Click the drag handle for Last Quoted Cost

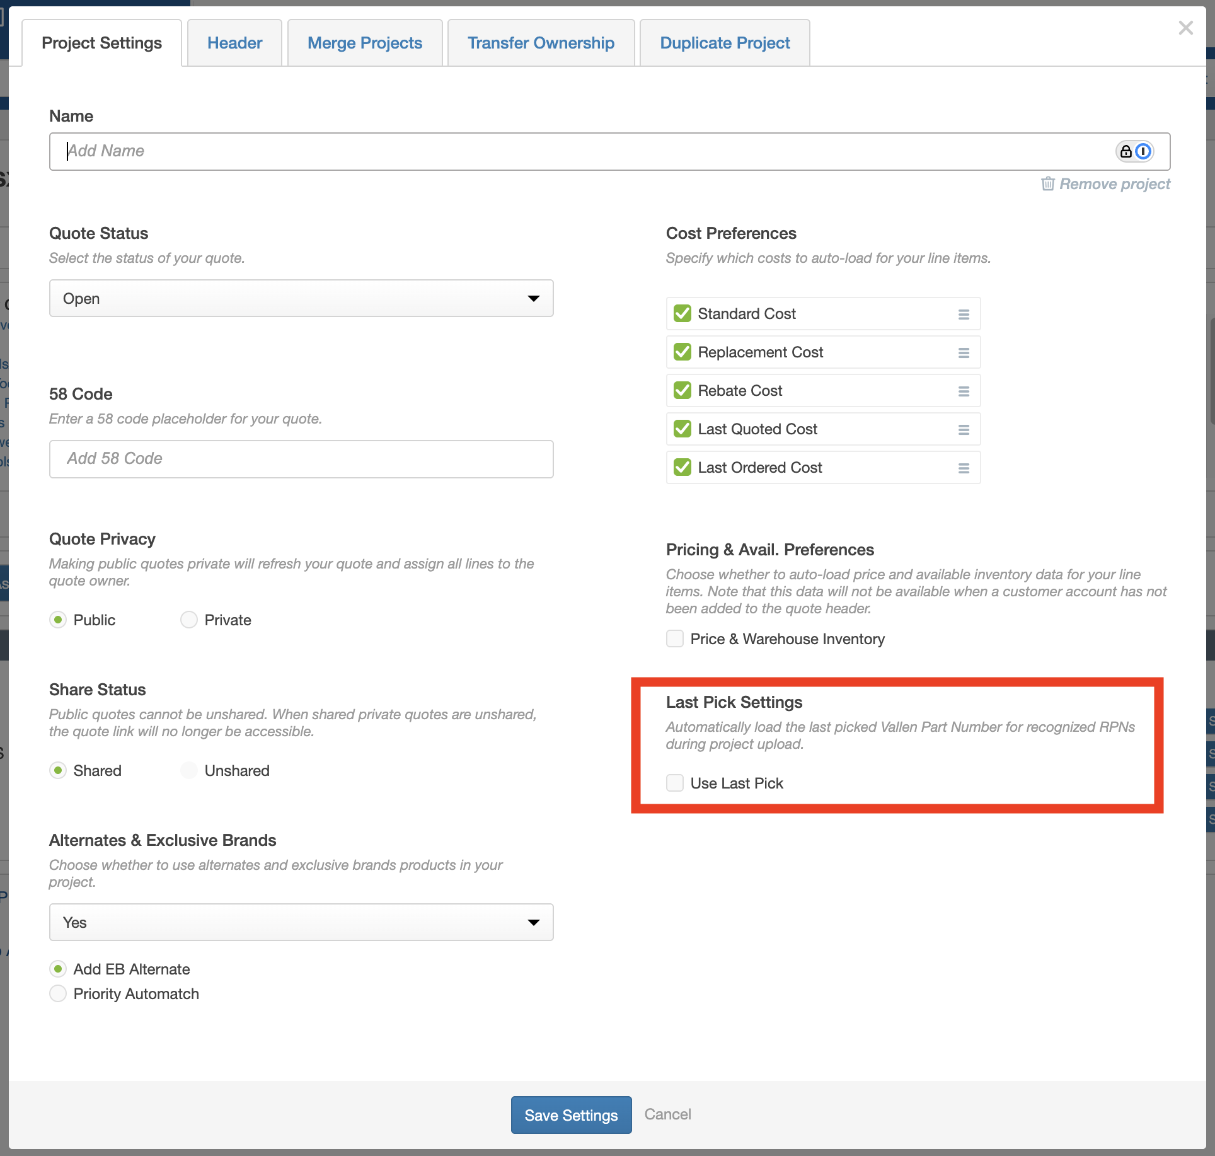click(x=964, y=429)
